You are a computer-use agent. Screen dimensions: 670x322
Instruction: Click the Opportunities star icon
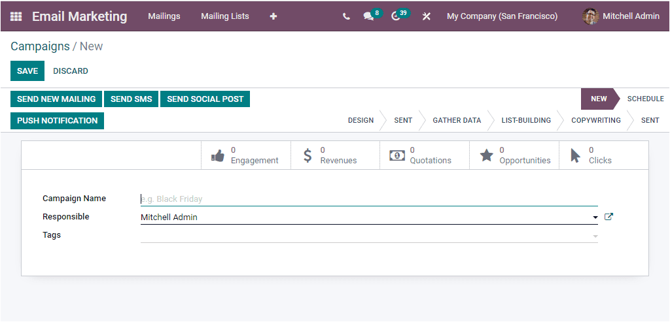[x=486, y=155]
